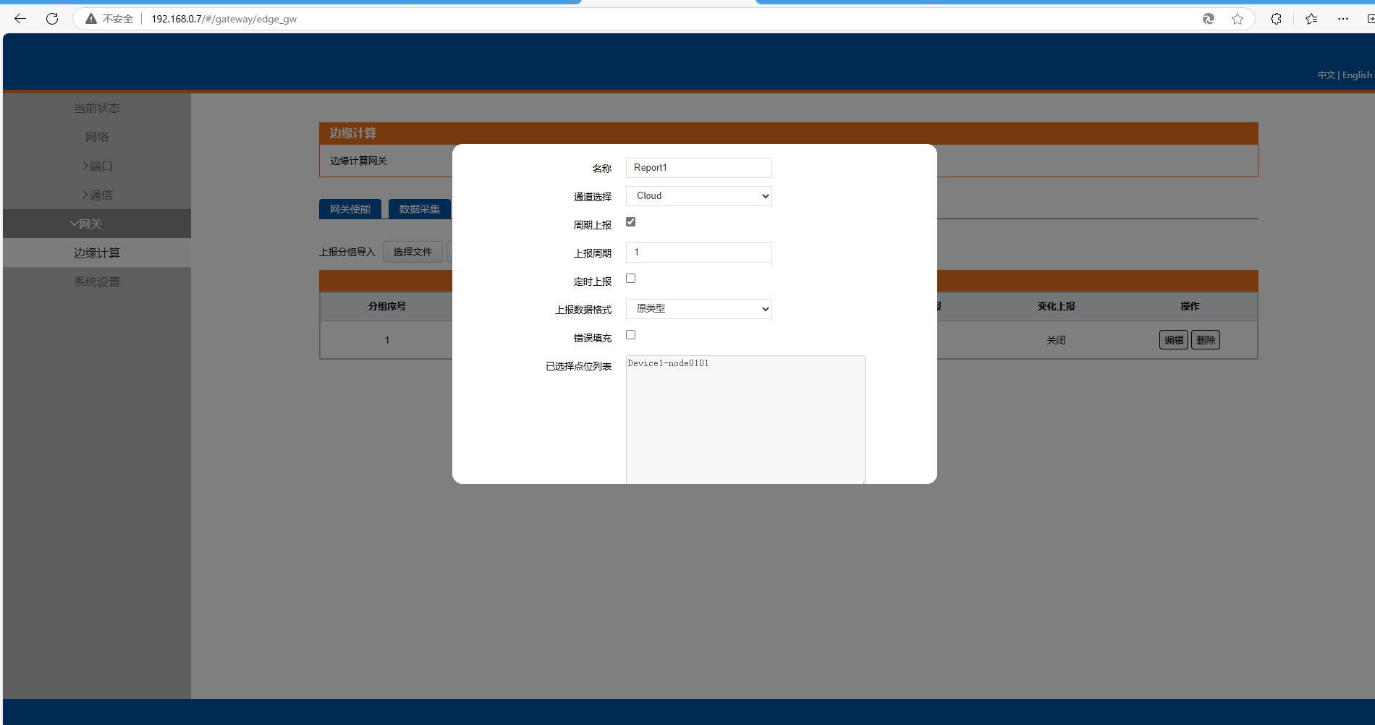Go back using browser back arrow
This screenshot has width=1375, height=725.
point(20,19)
